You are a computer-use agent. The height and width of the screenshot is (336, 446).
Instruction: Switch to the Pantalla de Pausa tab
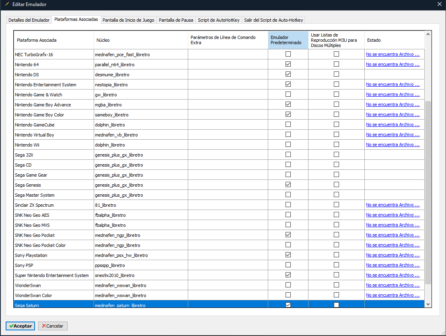[x=176, y=20]
